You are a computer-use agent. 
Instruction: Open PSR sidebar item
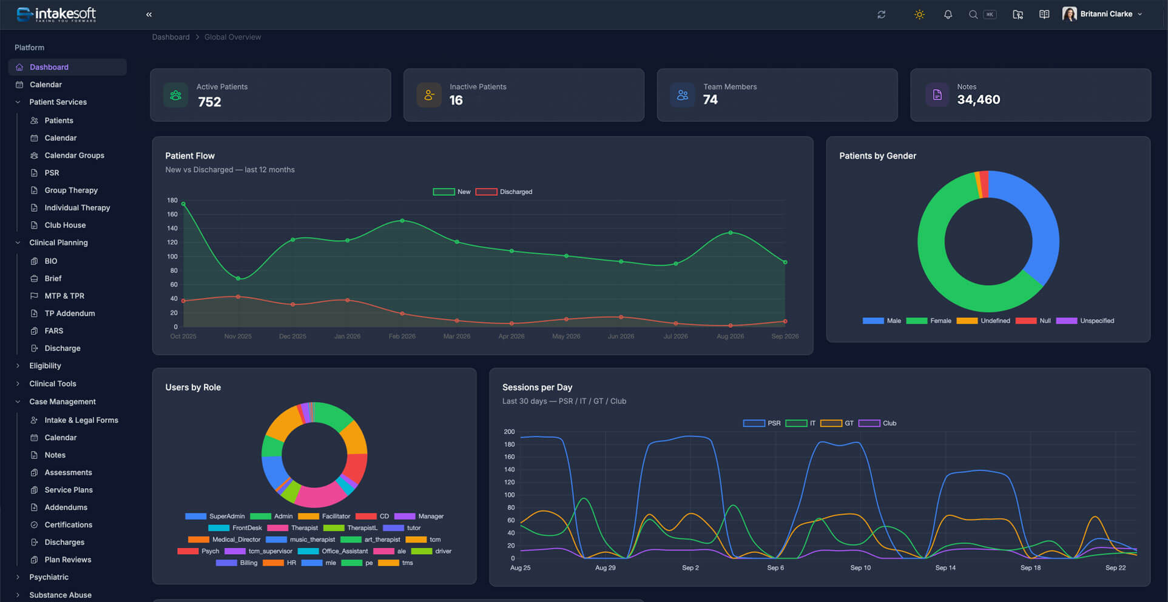click(52, 173)
